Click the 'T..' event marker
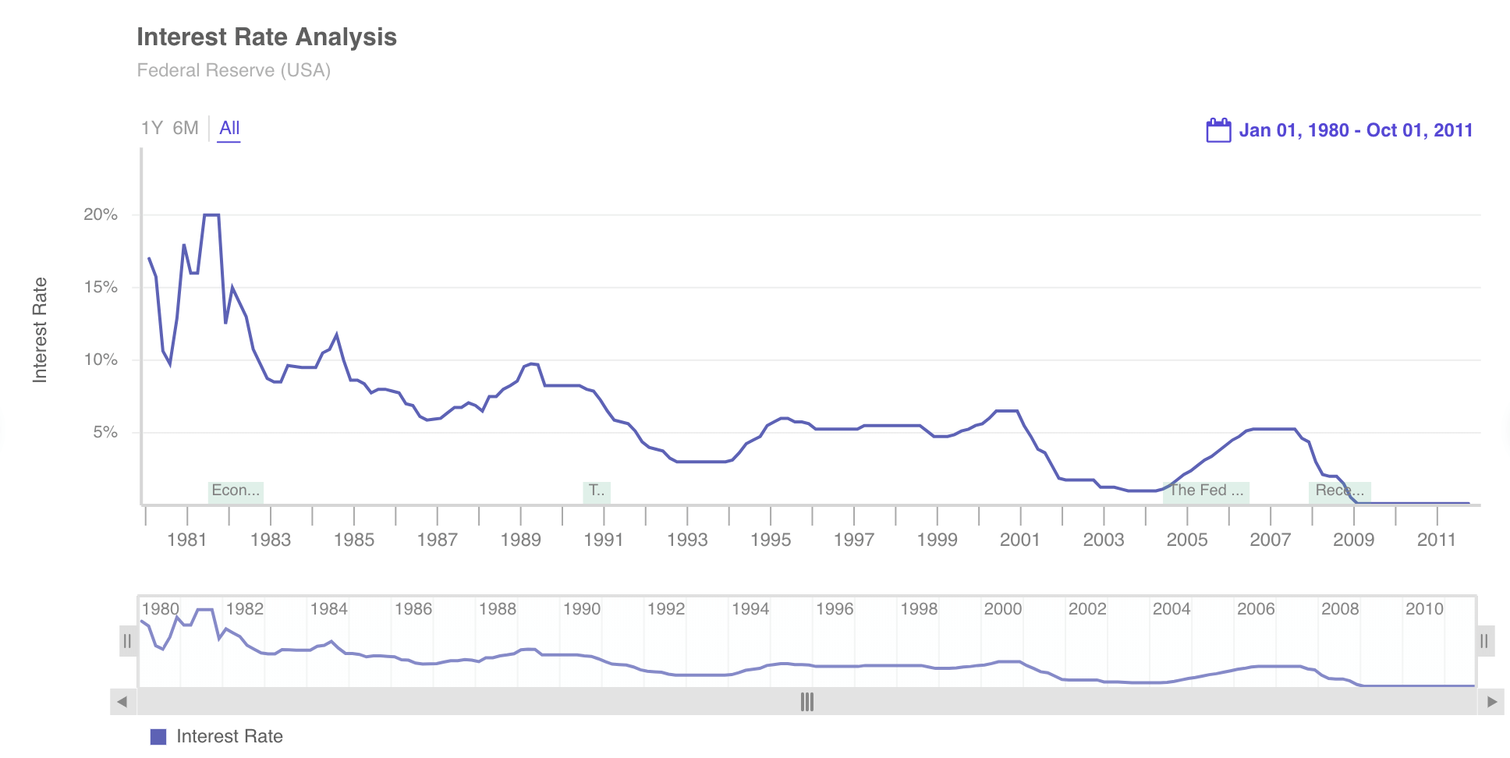 pyautogui.click(x=597, y=491)
